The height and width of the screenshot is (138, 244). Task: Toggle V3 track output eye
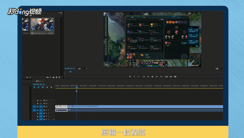[46, 100]
